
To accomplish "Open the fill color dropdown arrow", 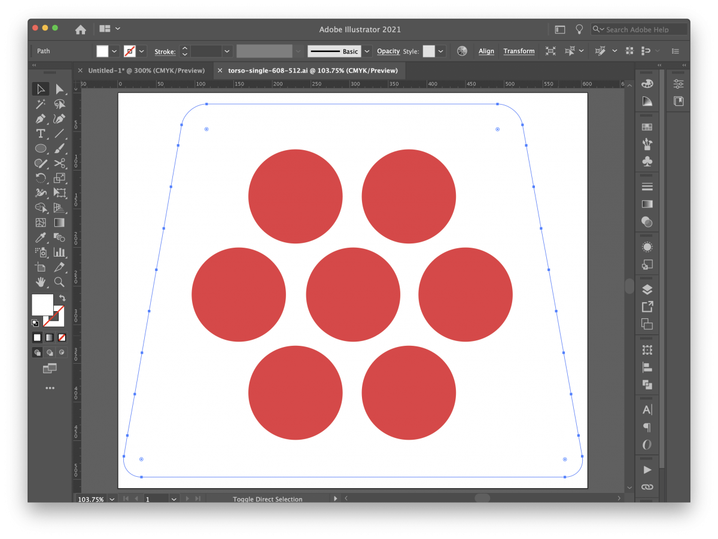I will pos(114,51).
